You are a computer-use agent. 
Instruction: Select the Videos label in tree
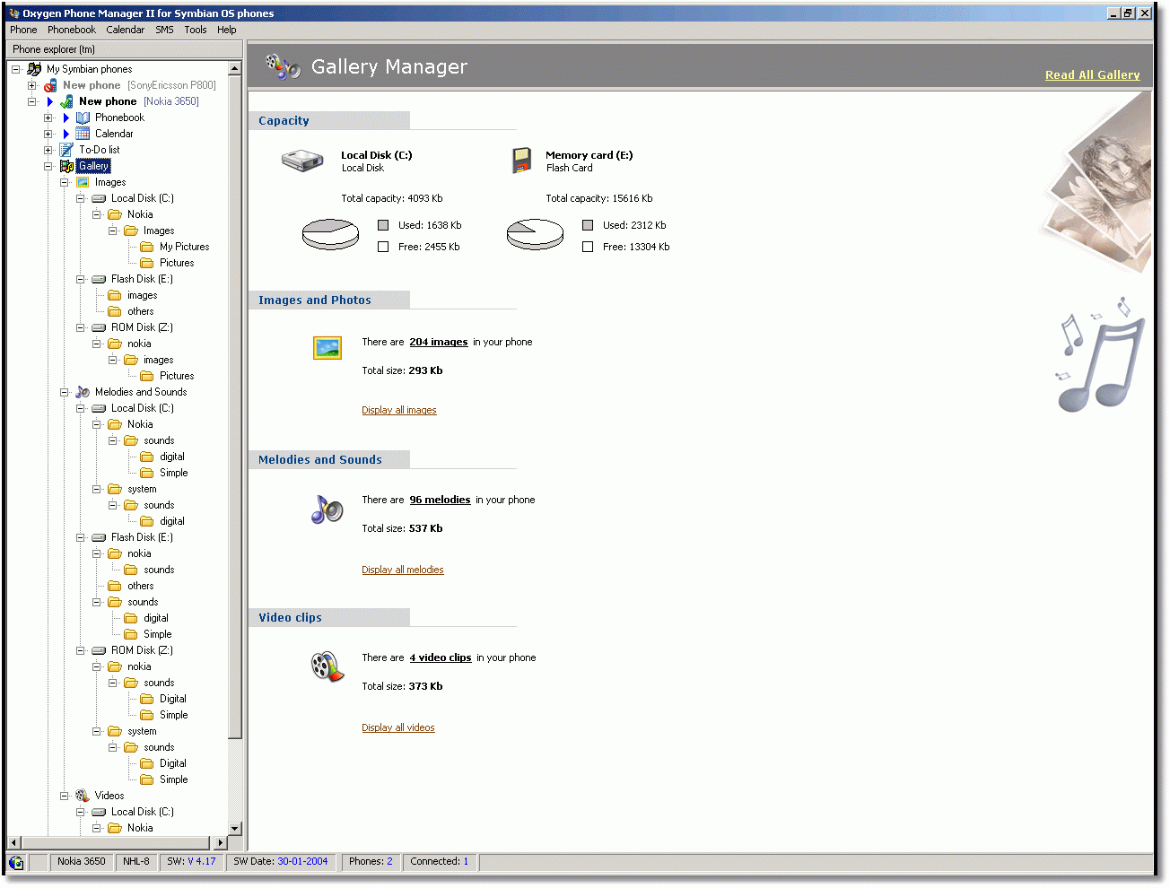click(109, 796)
